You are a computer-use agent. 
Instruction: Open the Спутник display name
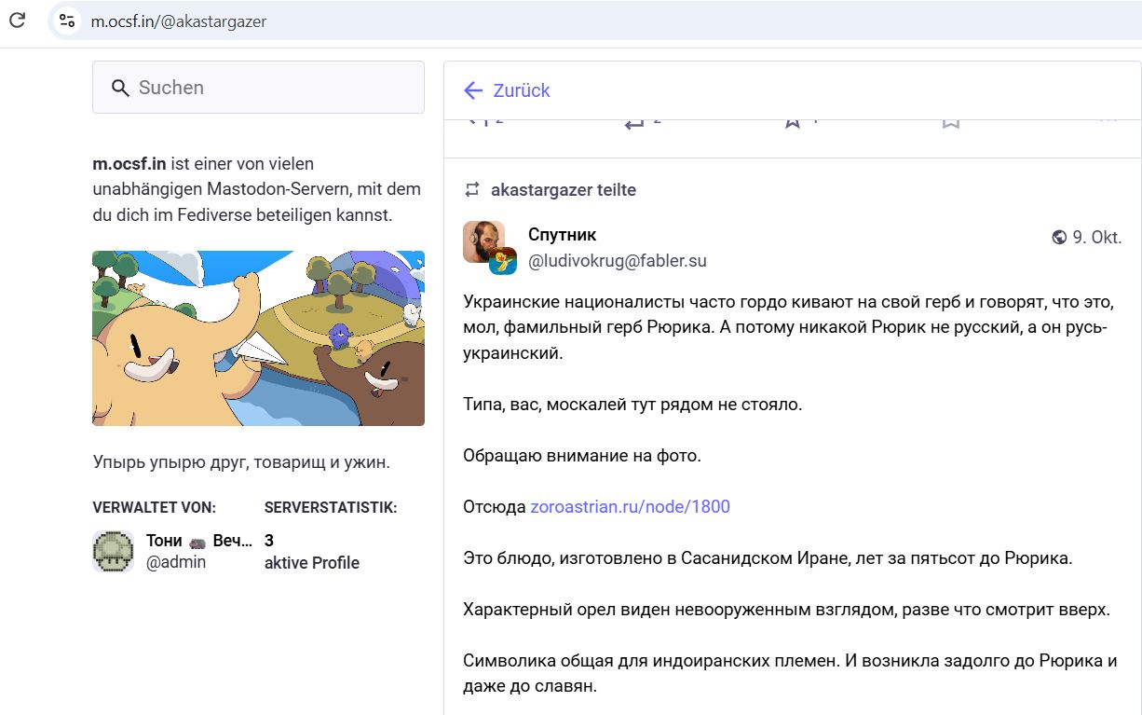pyautogui.click(x=562, y=234)
